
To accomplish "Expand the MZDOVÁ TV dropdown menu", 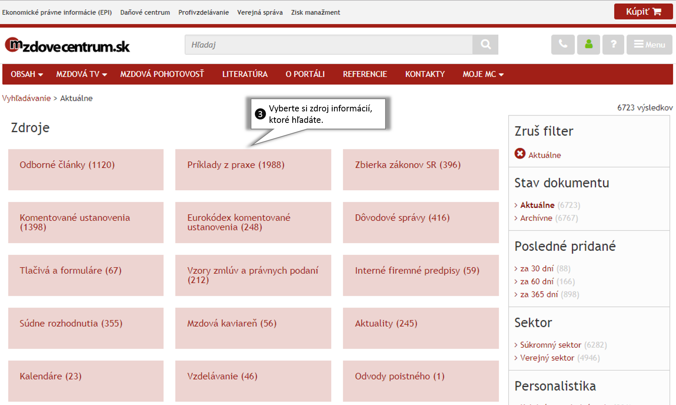I will [81, 74].
